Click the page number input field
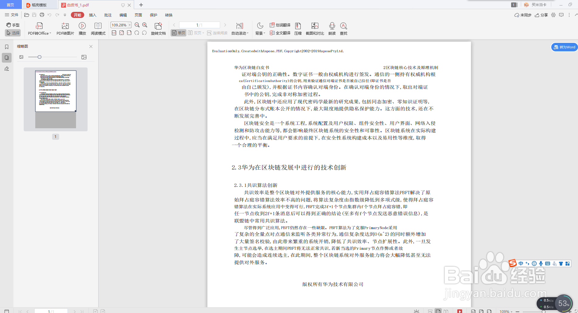Viewport: 578px width, 313px height. pyautogui.click(x=199, y=25)
